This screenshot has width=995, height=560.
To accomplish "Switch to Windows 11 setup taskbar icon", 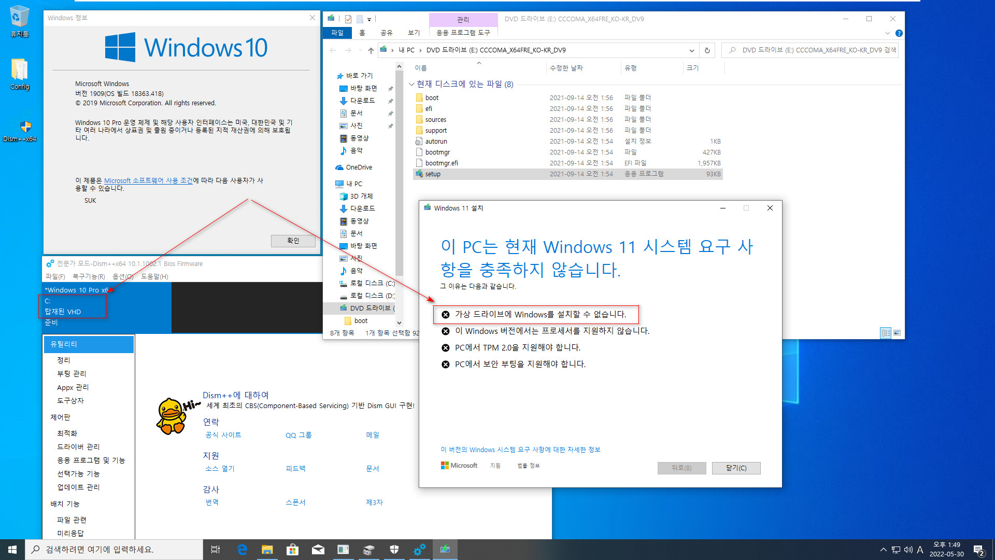I will click(445, 550).
